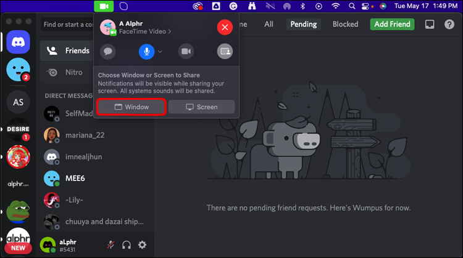Click Add Friend button
Viewport: 463px width, 258px height.
(x=392, y=24)
